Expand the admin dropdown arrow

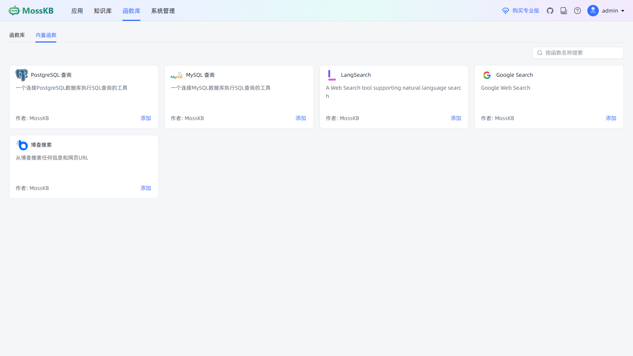pyautogui.click(x=623, y=11)
